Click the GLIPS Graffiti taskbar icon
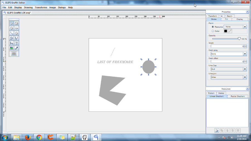Viewport: 251px width, 141px height. (96, 137)
